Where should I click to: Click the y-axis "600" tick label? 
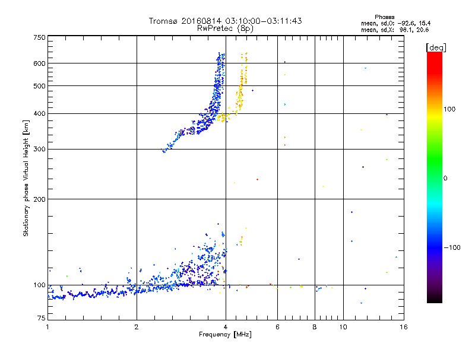(x=40, y=63)
